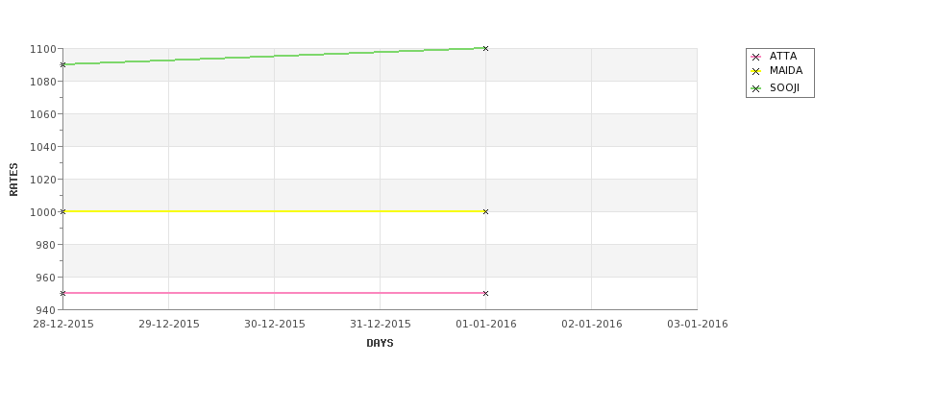Click the ATTA legend marker icon
937x412 pixels.
[755, 58]
